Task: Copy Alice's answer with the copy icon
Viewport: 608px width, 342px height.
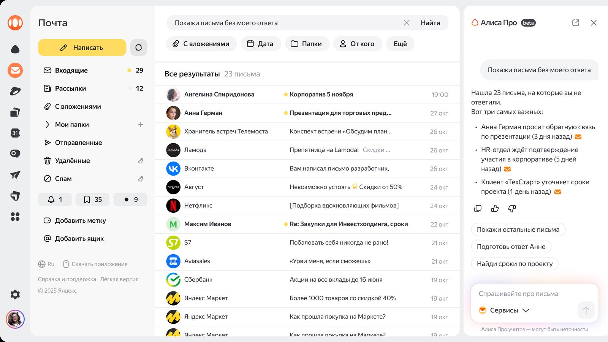Action: 478,208
